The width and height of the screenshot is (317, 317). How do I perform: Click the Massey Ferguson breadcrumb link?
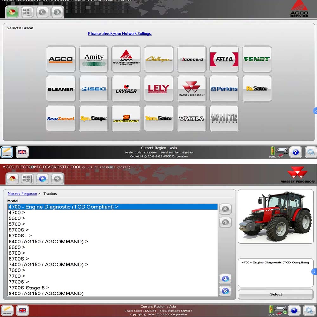22,193
